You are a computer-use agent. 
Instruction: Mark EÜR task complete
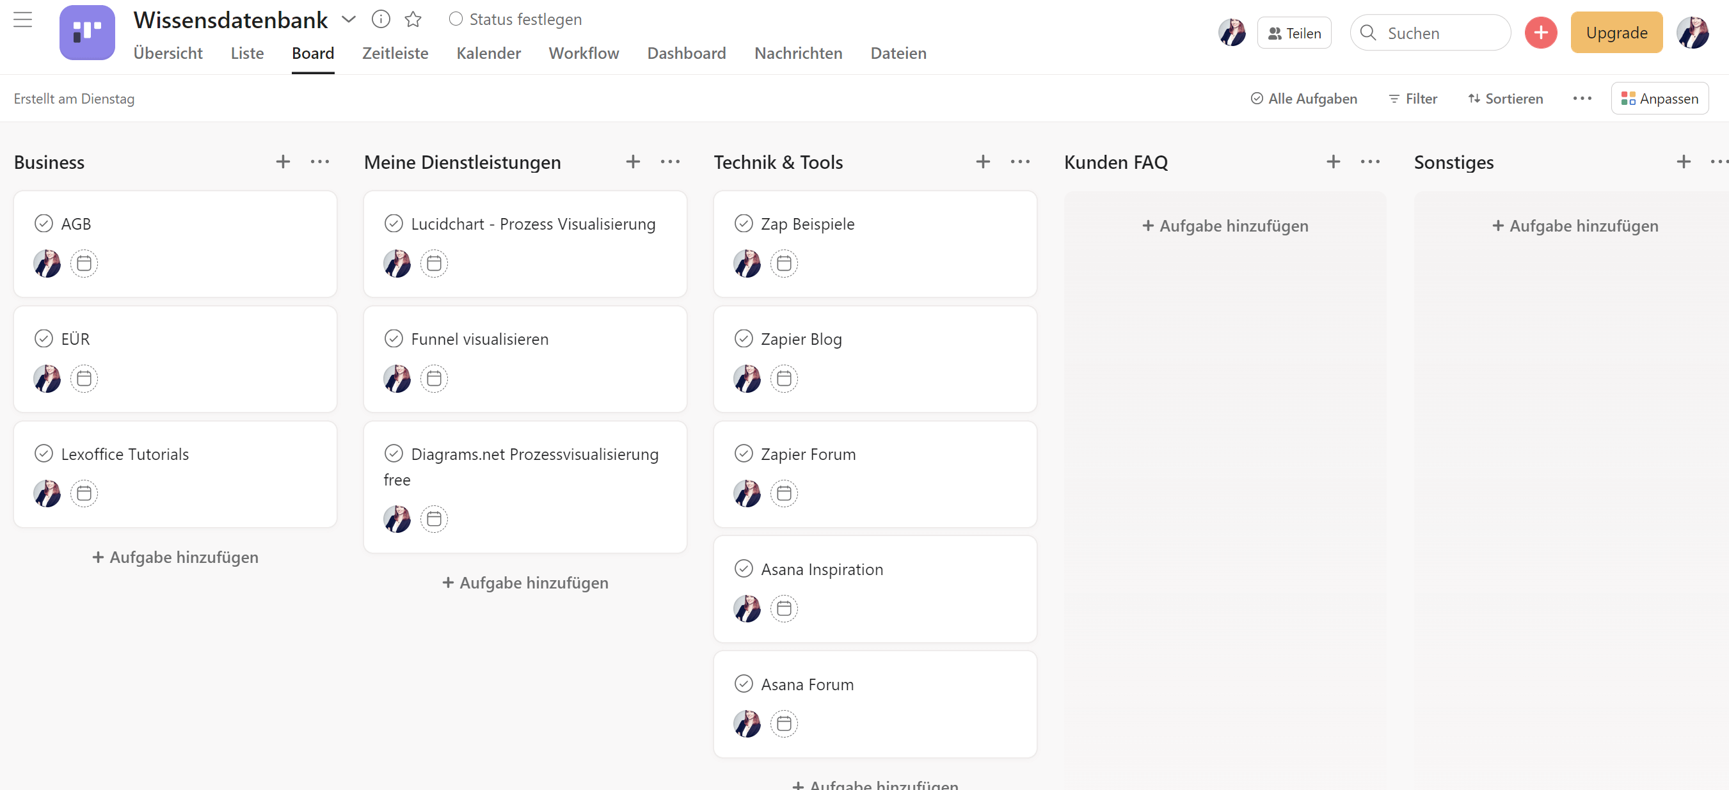pyautogui.click(x=44, y=339)
